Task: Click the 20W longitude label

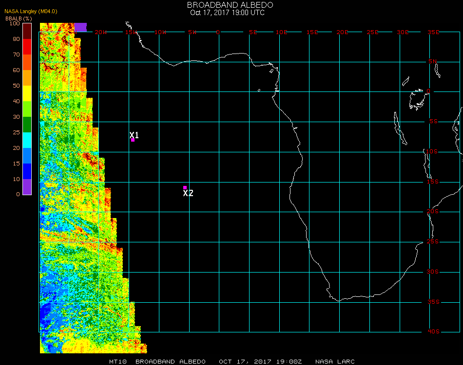Action: 101,32
